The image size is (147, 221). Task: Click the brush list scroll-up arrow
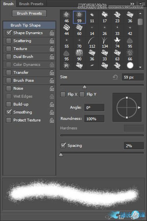(x=140, y=13)
